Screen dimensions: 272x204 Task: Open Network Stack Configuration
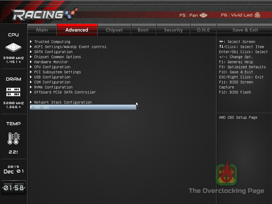[x=63, y=102]
